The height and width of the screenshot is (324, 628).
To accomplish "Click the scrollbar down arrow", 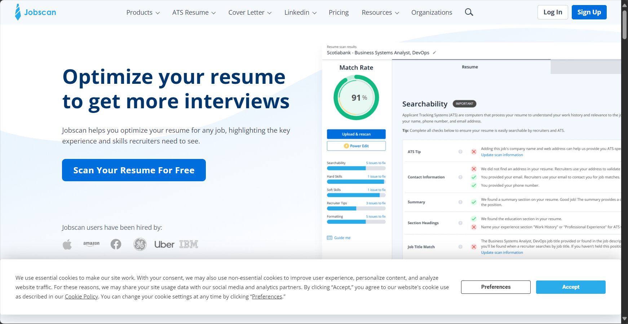I will pos(624,319).
